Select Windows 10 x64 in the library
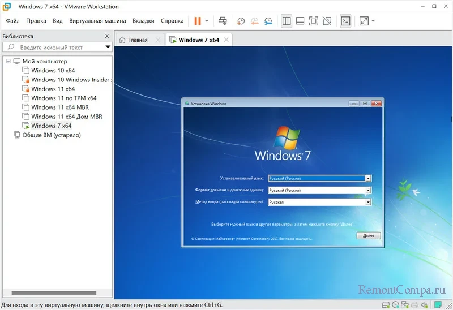 pyautogui.click(x=53, y=70)
